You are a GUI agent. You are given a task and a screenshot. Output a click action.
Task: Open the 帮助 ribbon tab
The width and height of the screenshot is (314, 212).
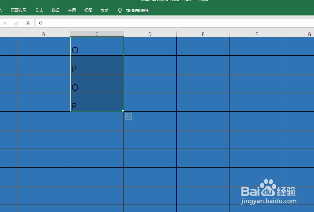(105, 10)
